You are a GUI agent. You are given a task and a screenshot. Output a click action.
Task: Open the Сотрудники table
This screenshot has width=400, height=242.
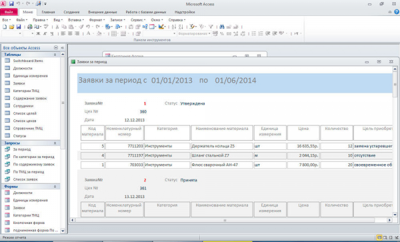[x=23, y=106]
